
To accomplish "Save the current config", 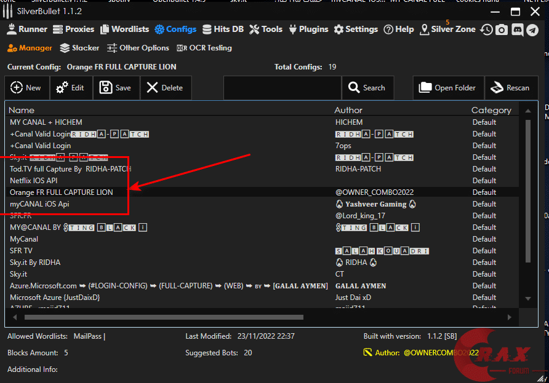I will click(x=116, y=88).
